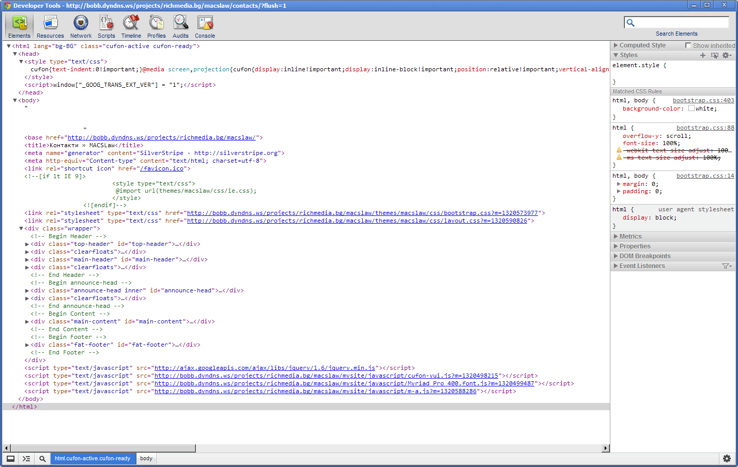Viewport: 738px width, 467px height.
Task: Expand the announce-head inner div
Action: (27, 290)
